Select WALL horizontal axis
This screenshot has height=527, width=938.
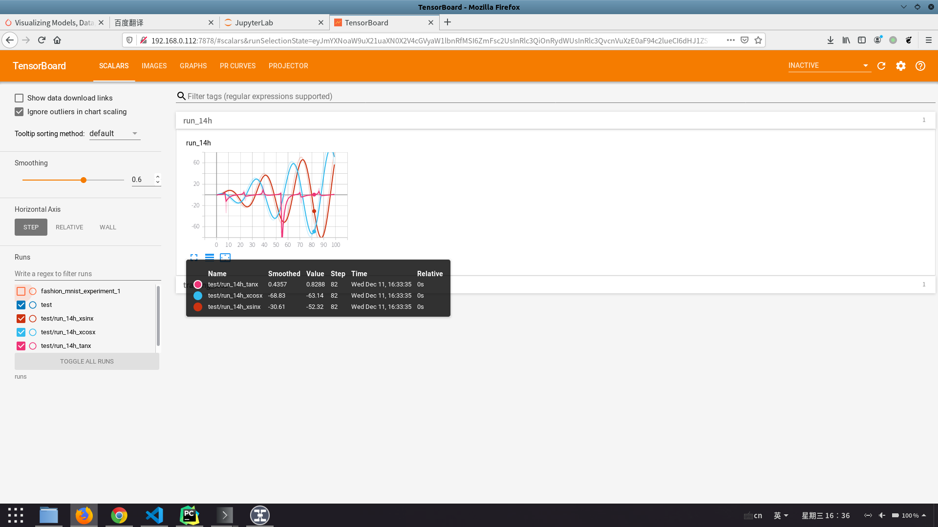(x=108, y=227)
